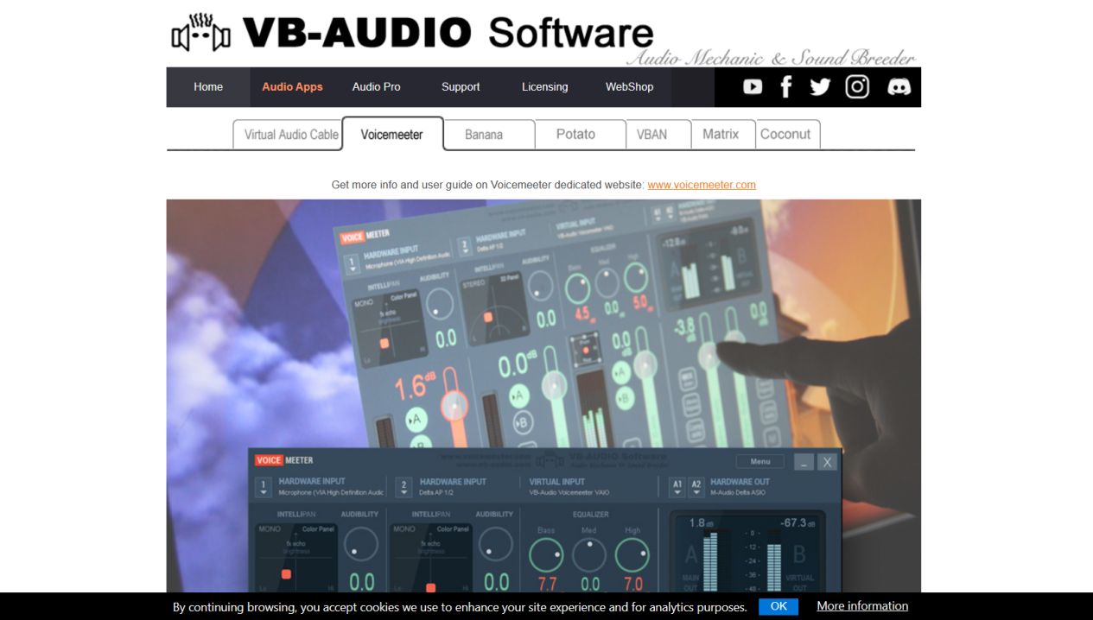The width and height of the screenshot is (1093, 620).
Task: Accept cookies with the OK button
Action: (778, 606)
